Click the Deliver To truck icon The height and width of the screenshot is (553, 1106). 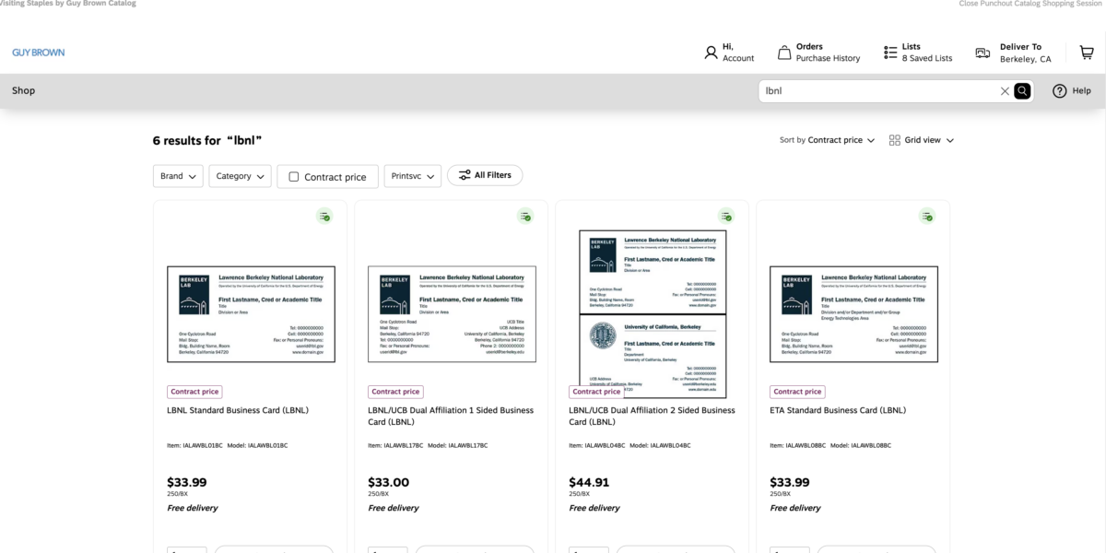[982, 53]
